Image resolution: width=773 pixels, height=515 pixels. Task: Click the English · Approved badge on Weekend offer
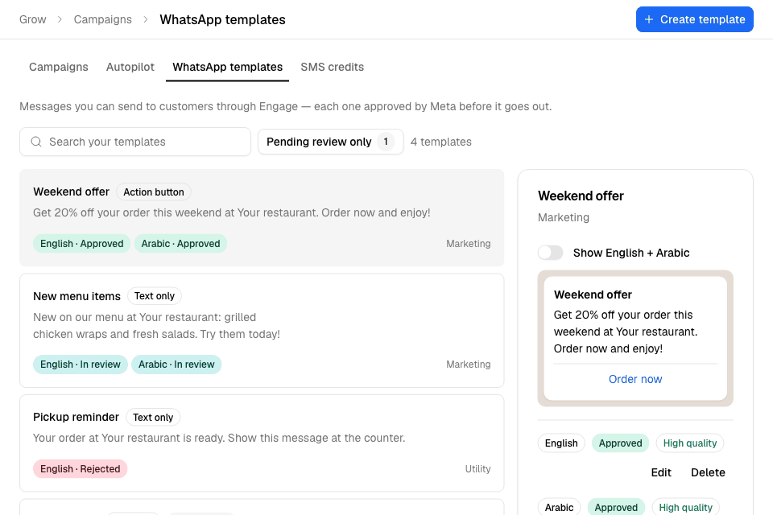coord(82,244)
